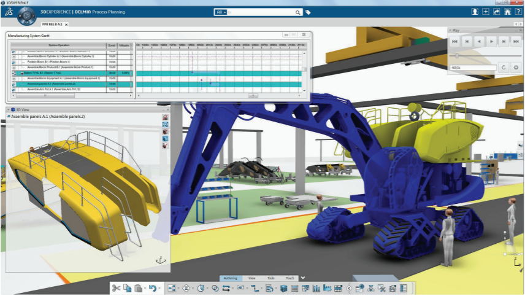Expand the action bar chevron after Touch
This screenshot has height=296, width=525.
(x=302, y=278)
